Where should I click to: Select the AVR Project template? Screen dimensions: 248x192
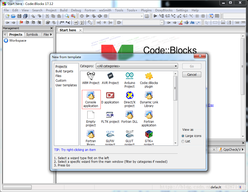[110, 78]
